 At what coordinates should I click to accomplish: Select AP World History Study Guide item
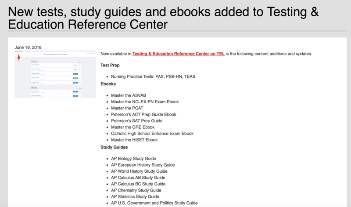[139, 171]
